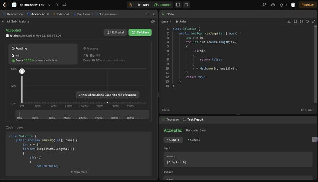This screenshot has height=182, width=318.
Task: Click the avatar marker on runtime chart
Action: [22, 71]
